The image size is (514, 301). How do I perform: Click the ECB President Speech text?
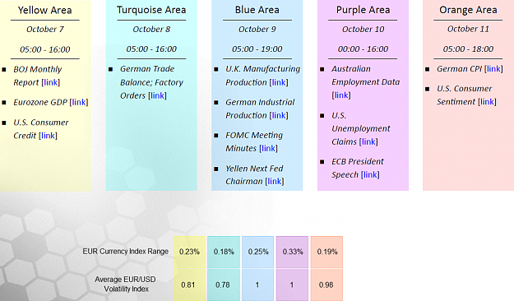[358, 168]
